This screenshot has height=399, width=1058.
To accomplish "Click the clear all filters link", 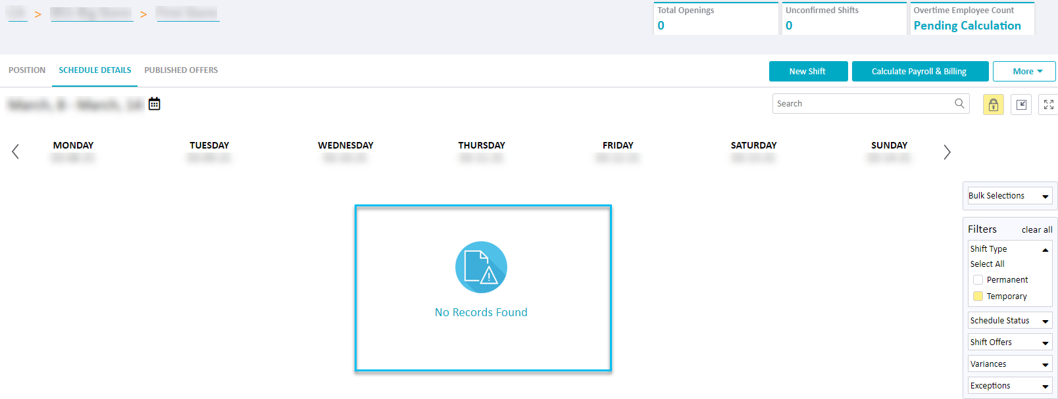I will (x=1037, y=230).
